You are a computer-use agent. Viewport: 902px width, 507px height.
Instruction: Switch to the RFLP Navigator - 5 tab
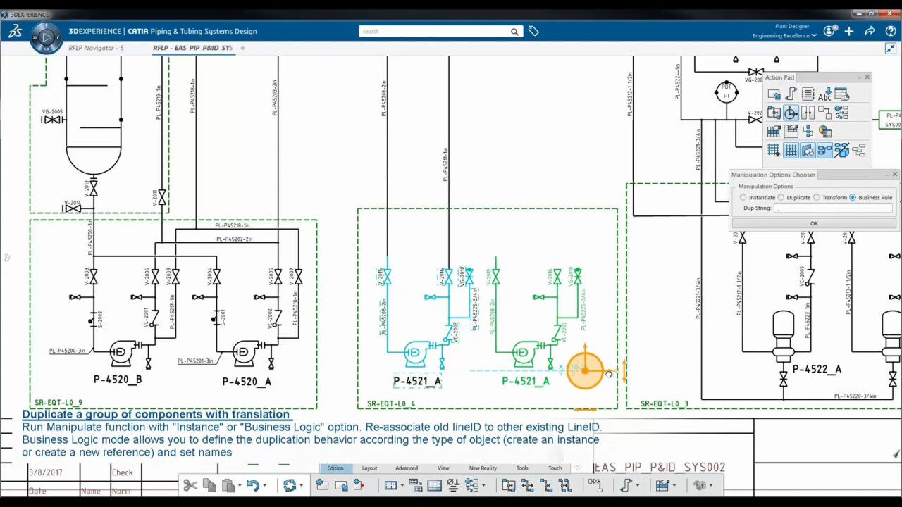(96, 48)
